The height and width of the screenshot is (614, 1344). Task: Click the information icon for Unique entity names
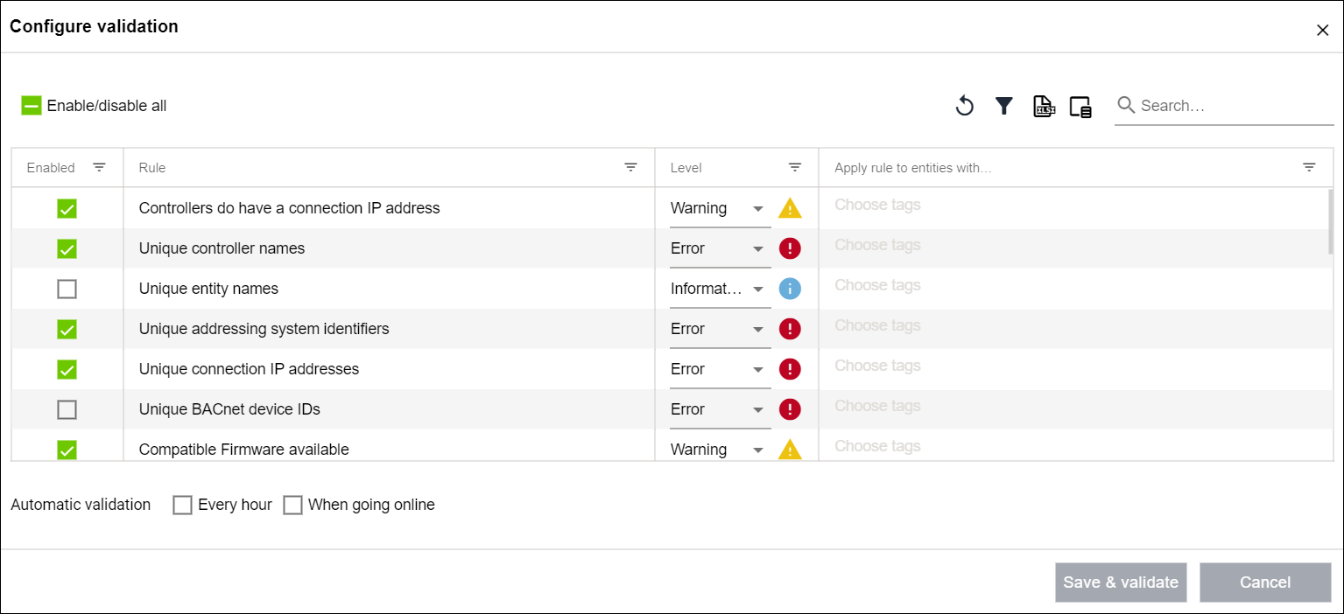[790, 289]
